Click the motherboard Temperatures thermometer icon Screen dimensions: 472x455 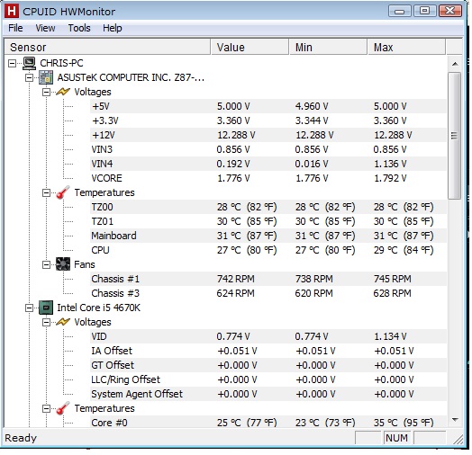(x=63, y=192)
